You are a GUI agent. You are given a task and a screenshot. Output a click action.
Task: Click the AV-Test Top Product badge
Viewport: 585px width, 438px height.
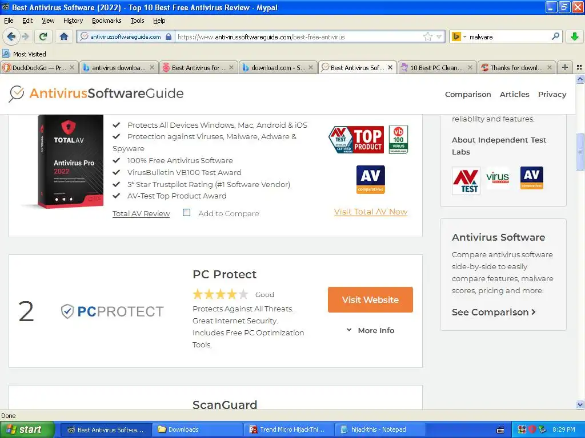tap(356, 140)
